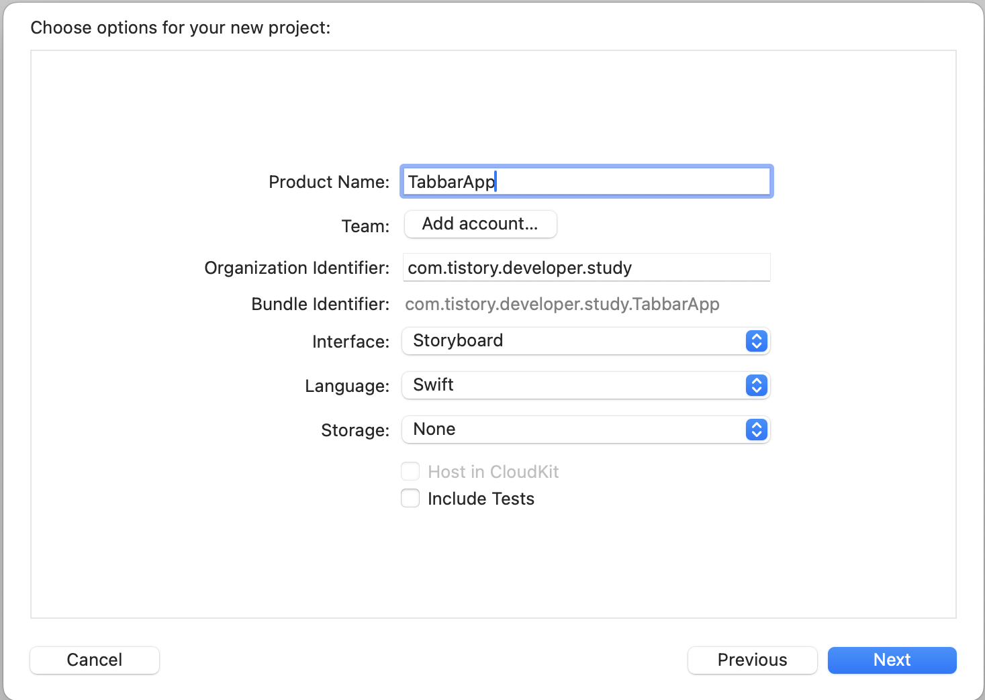Cancel the new project dialog
This screenshot has width=985, height=700.
[95, 660]
